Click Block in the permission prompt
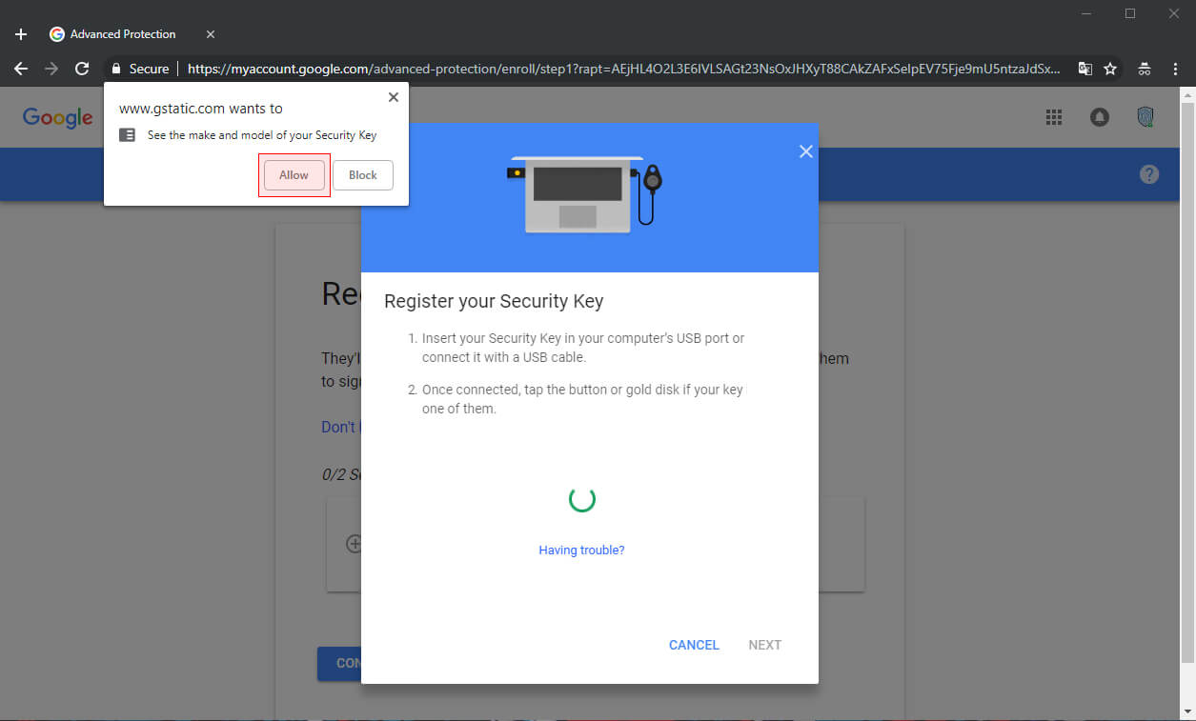 [362, 175]
